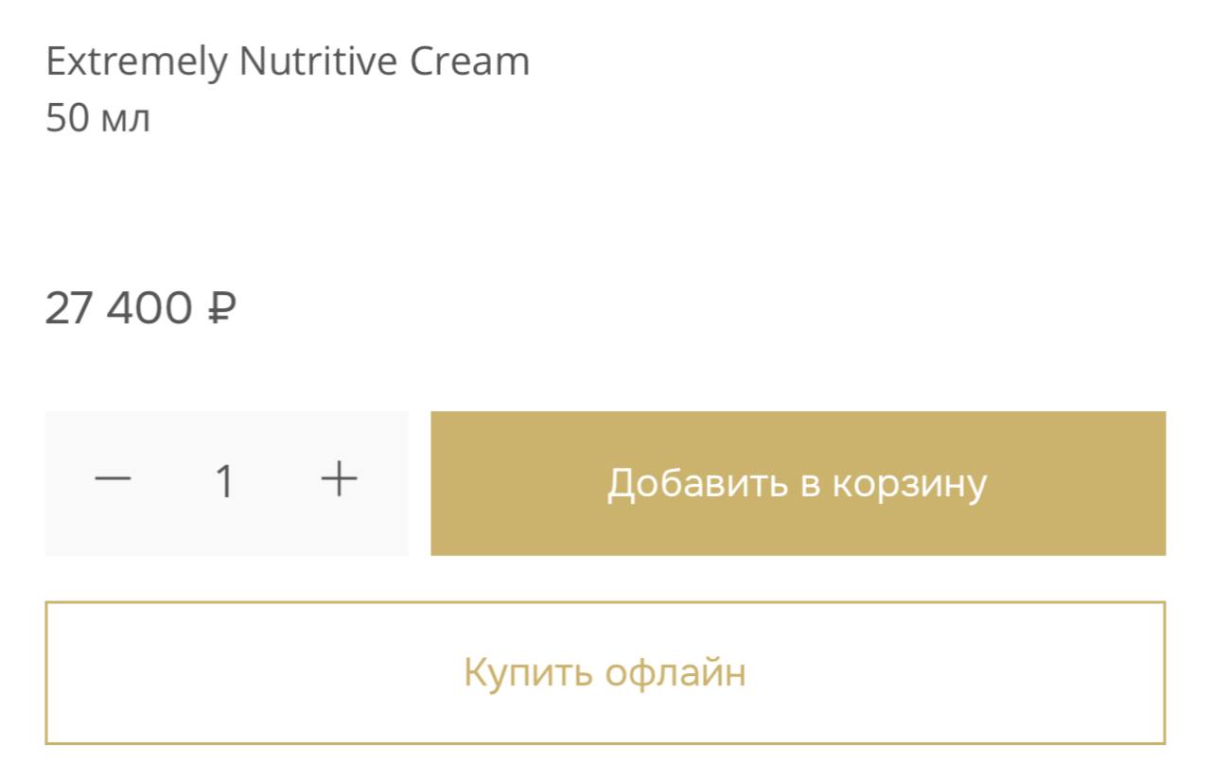The width and height of the screenshot is (1211, 779).
Task: Click the Extremely Nutritive Cream title
Action: [x=288, y=62]
